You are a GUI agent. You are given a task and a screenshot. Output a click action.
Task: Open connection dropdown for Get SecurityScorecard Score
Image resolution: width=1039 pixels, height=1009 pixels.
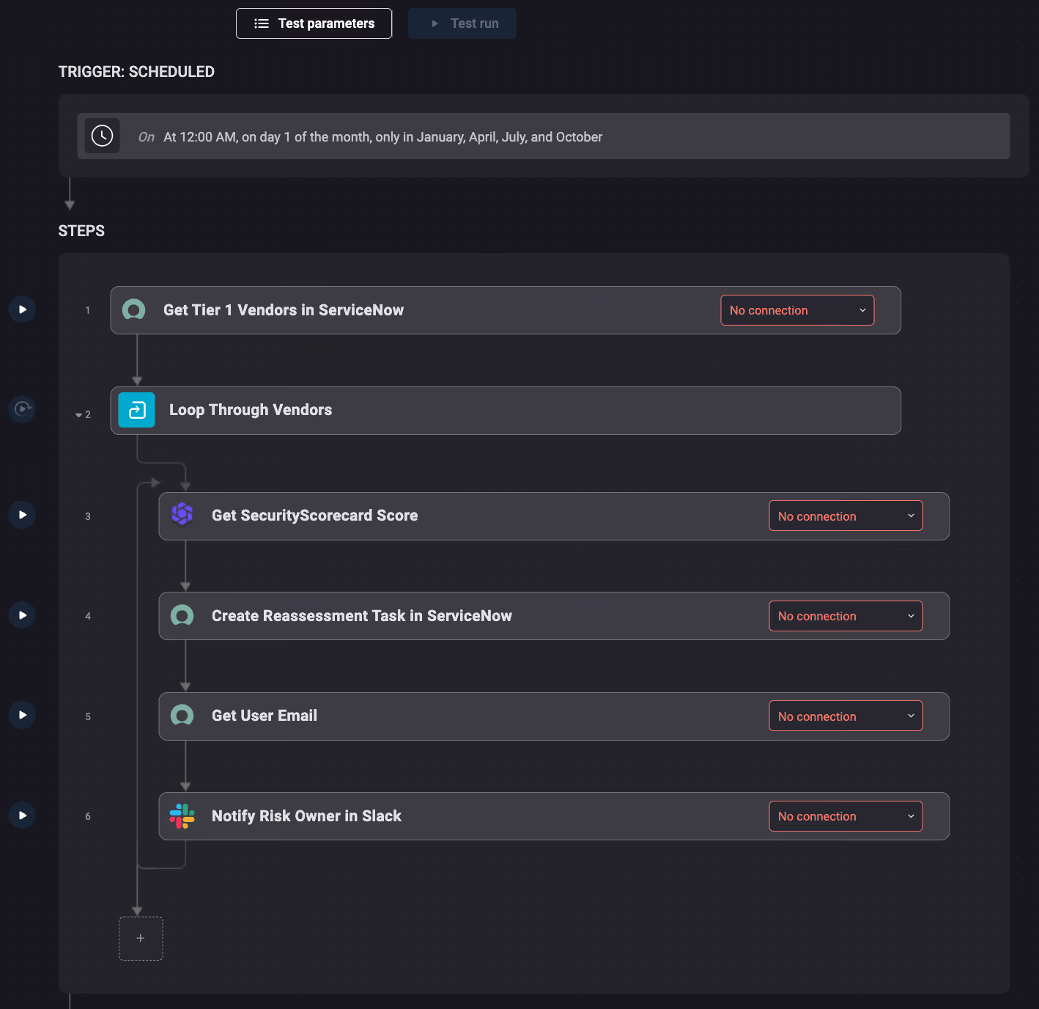pyautogui.click(x=846, y=516)
